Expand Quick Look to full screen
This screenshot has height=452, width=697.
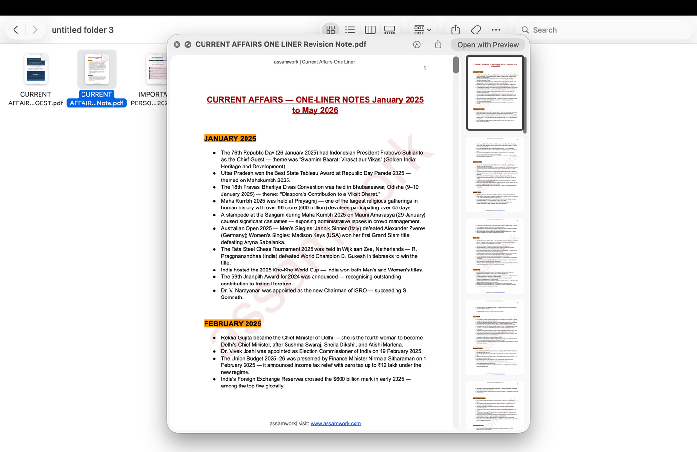[188, 44]
